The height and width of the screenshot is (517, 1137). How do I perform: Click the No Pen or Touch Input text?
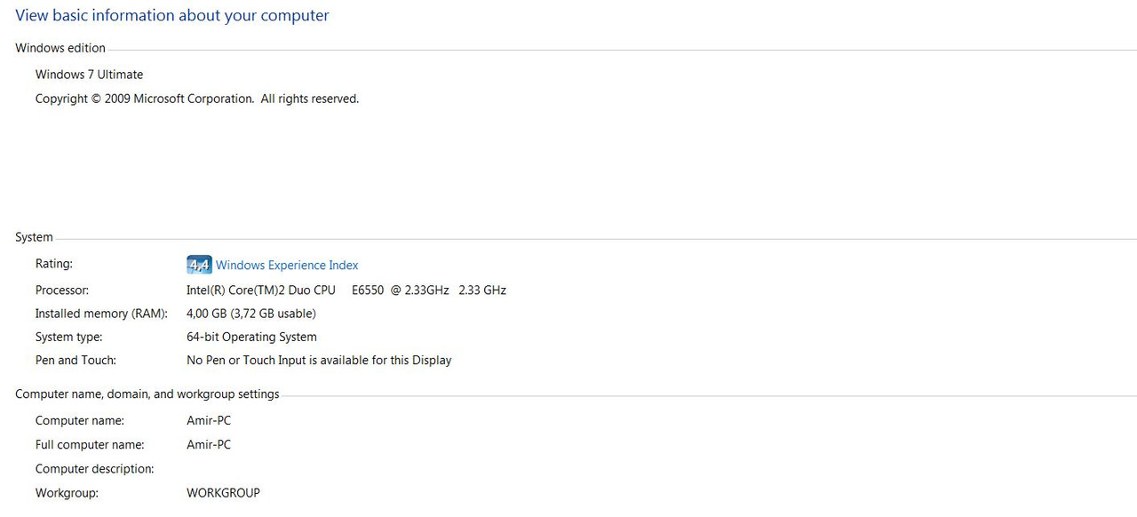coord(319,361)
